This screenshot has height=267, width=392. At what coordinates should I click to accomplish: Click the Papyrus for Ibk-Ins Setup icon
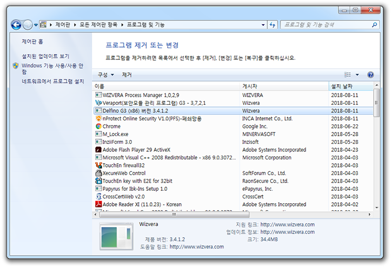[x=98, y=189]
